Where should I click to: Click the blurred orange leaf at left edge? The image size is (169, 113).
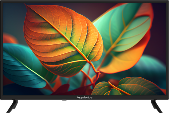(x=9, y=38)
